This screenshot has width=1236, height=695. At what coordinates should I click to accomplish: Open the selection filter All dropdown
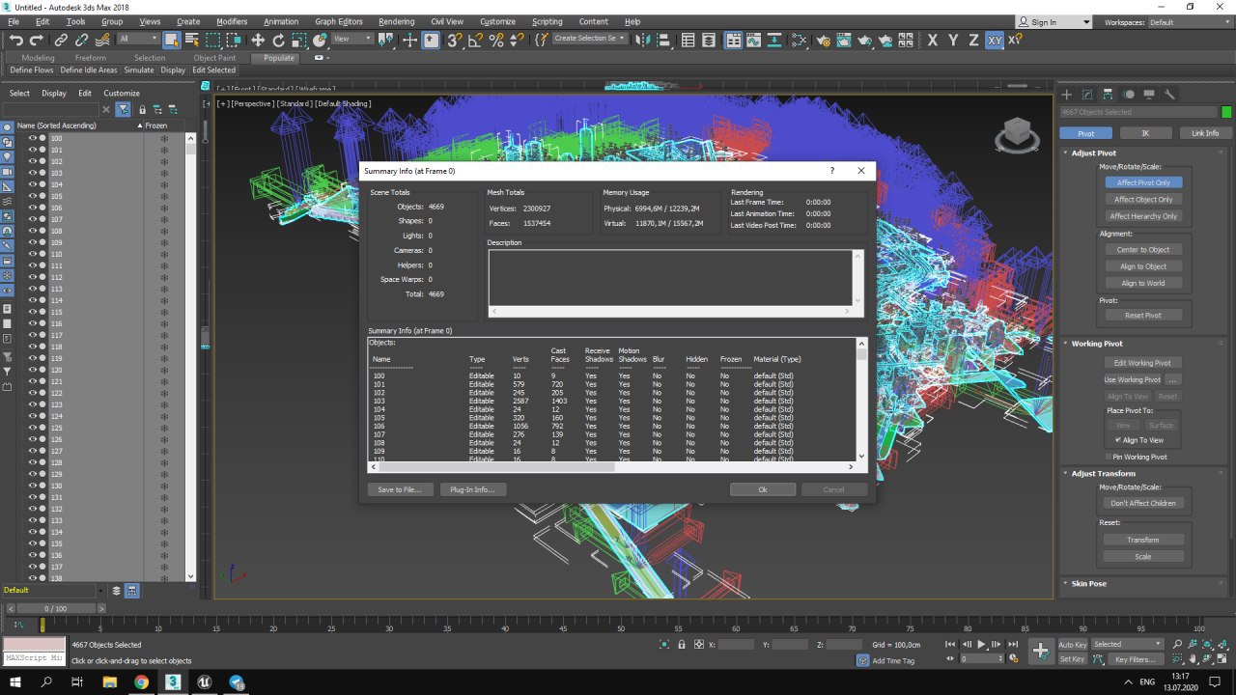tap(138, 39)
